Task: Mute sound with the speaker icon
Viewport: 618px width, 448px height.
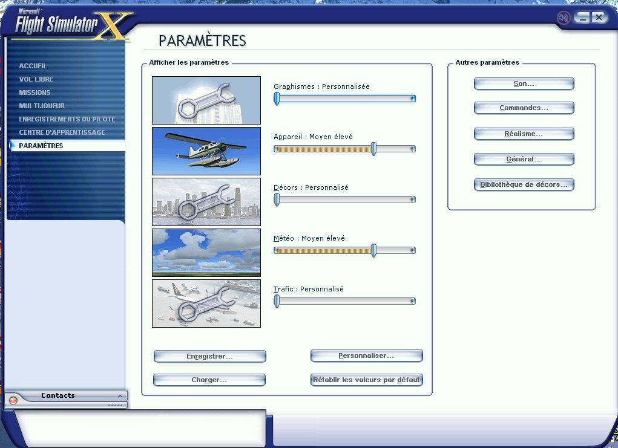Action: [x=564, y=18]
